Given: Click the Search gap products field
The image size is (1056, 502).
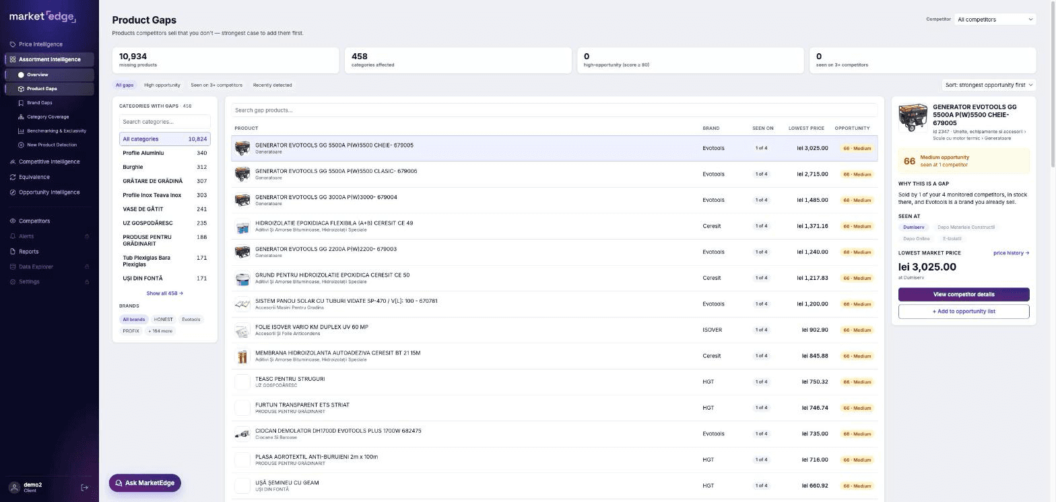Looking at the screenshot, I should click(554, 110).
